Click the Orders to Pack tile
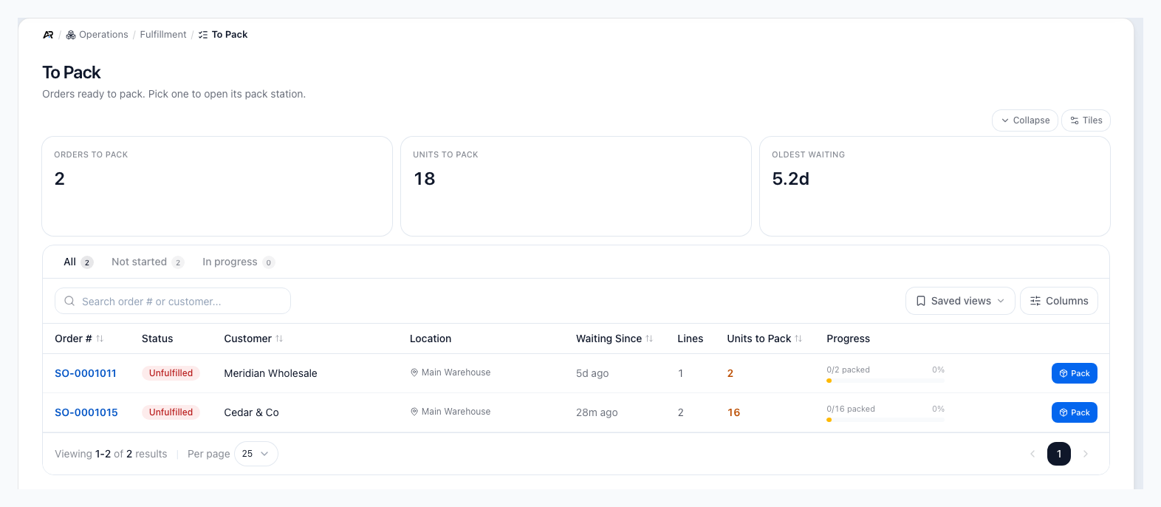Viewport: 1161px width, 507px height. 217,186
